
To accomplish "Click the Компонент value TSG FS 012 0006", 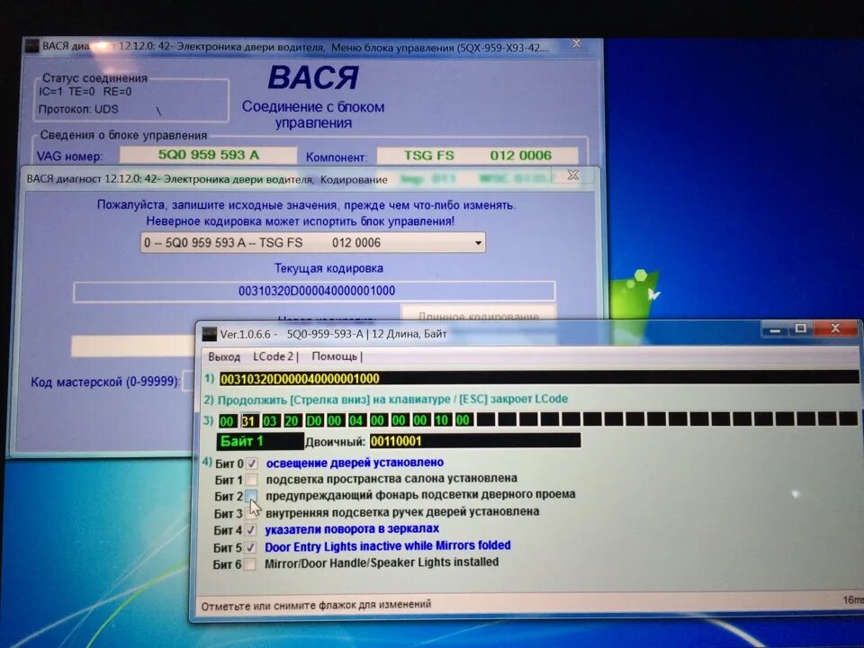I will click(x=477, y=156).
